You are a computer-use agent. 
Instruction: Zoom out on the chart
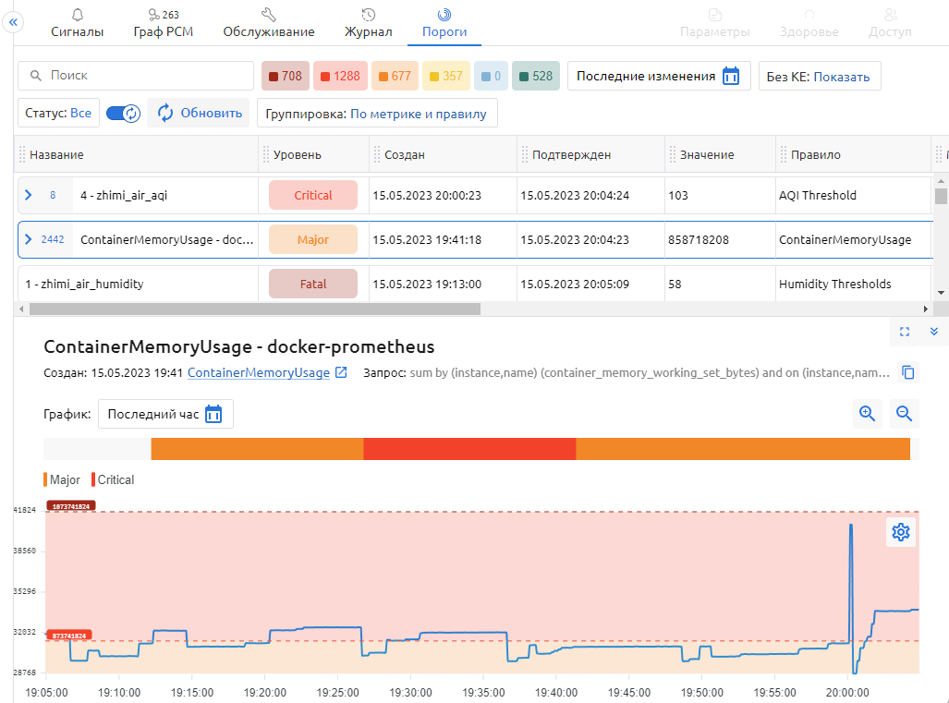pos(905,414)
